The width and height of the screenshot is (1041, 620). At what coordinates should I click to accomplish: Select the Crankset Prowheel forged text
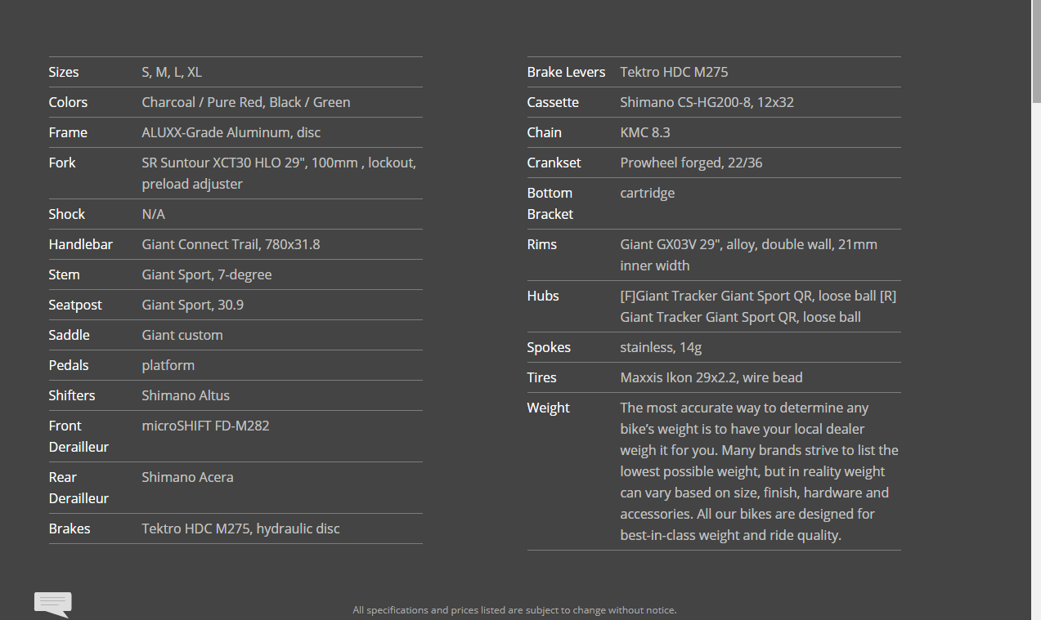point(691,163)
